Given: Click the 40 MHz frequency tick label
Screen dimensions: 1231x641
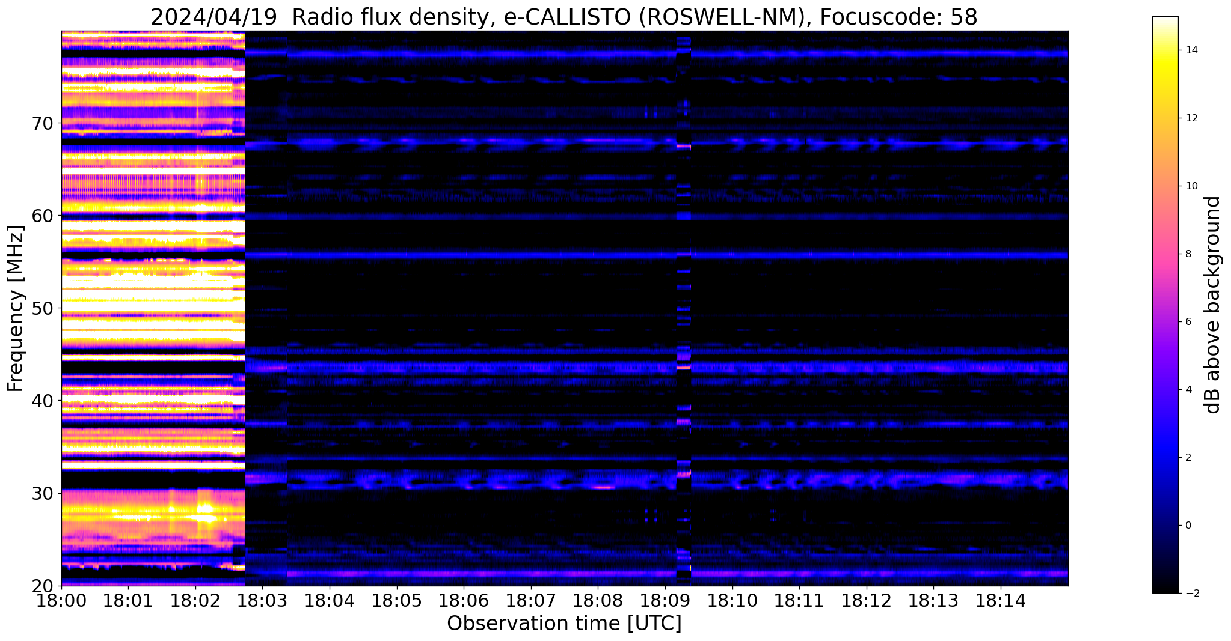Looking at the screenshot, I should click(42, 401).
